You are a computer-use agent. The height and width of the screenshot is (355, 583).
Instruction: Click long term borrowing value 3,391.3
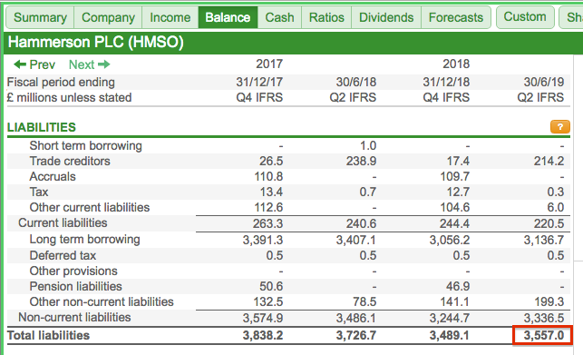263,241
